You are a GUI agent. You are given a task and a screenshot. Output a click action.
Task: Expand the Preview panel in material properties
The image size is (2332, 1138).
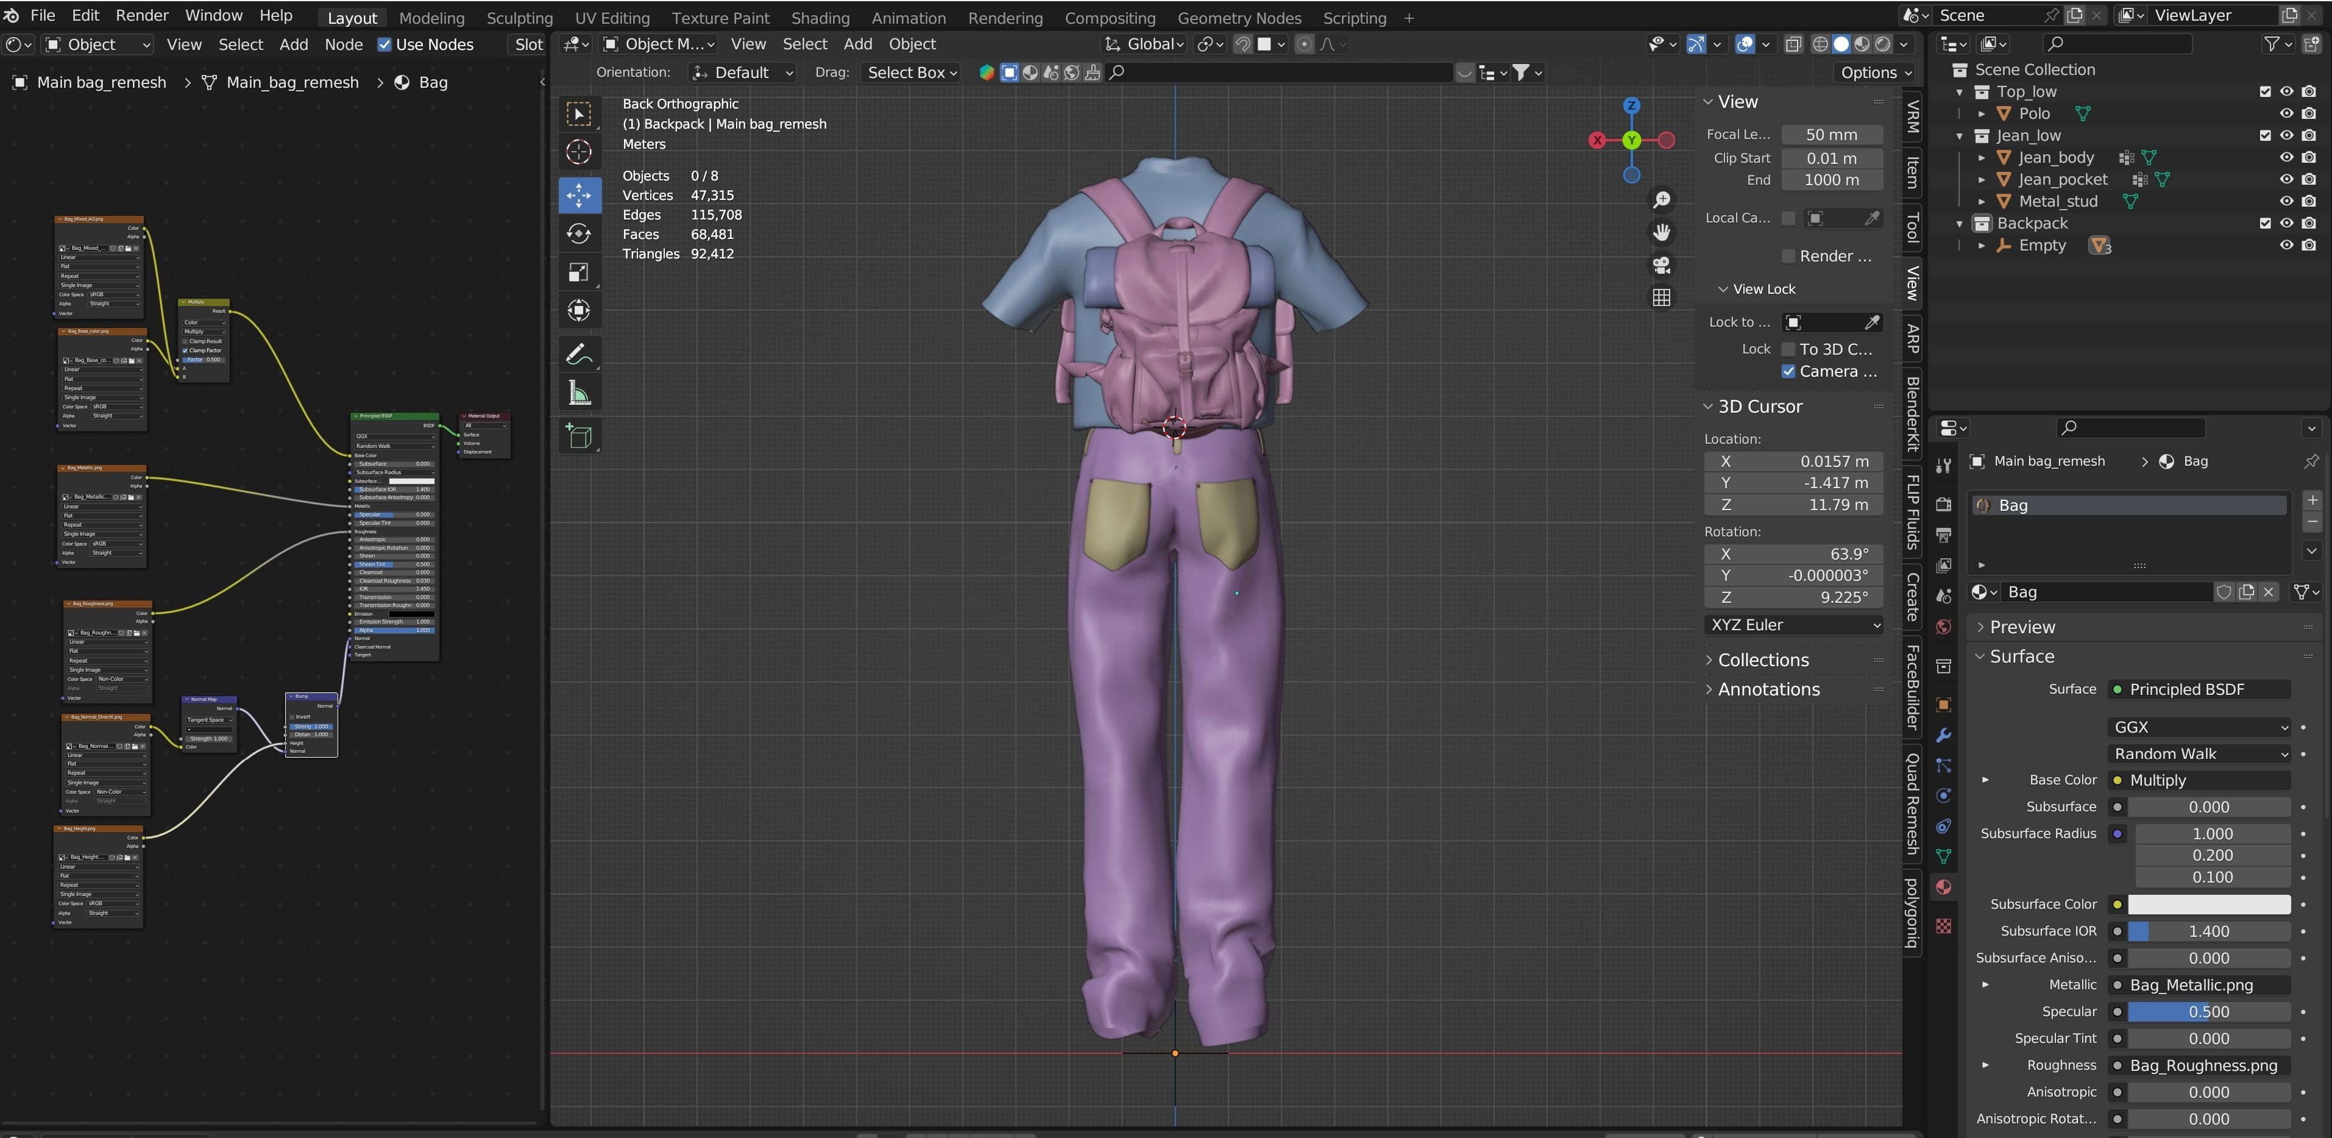pos(2021,627)
